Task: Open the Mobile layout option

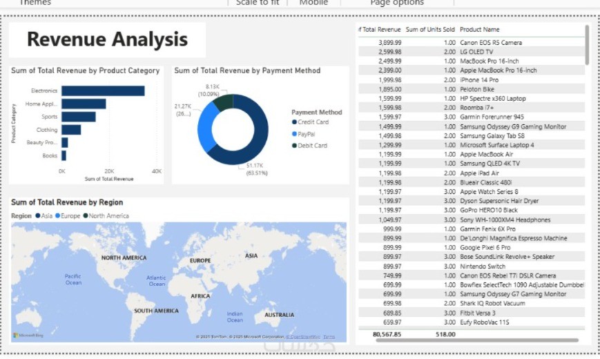Action: 313,3
